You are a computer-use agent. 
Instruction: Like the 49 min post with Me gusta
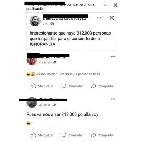(42, 135)
